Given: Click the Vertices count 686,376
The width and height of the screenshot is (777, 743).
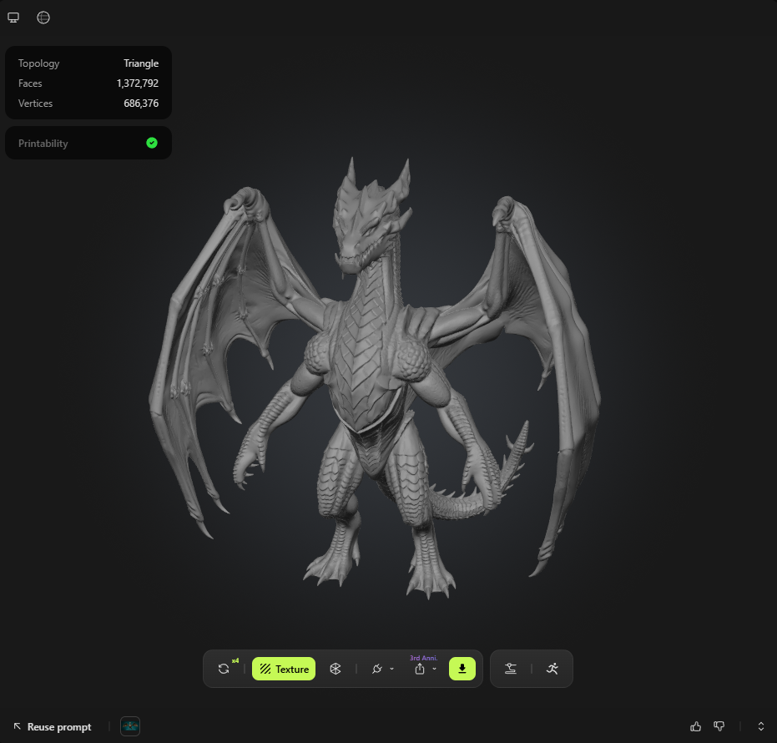Looking at the screenshot, I should (141, 103).
